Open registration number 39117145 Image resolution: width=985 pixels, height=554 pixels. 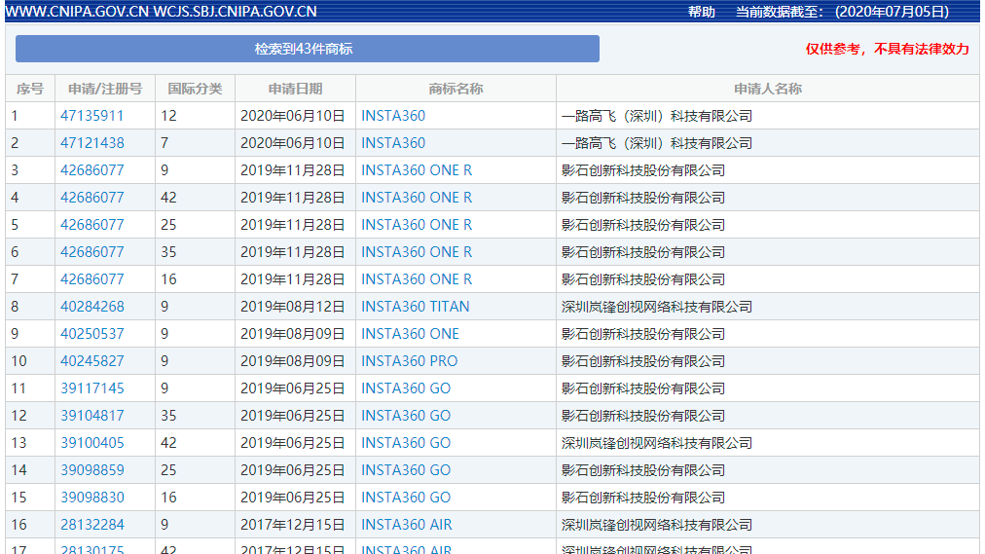(x=91, y=388)
